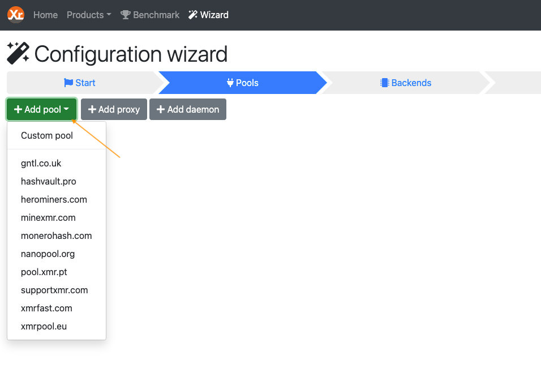Image resolution: width=541 pixels, height=381 pixels.
Task: Click the Wizard magic wand nav icon
Action: pos(193,15)
